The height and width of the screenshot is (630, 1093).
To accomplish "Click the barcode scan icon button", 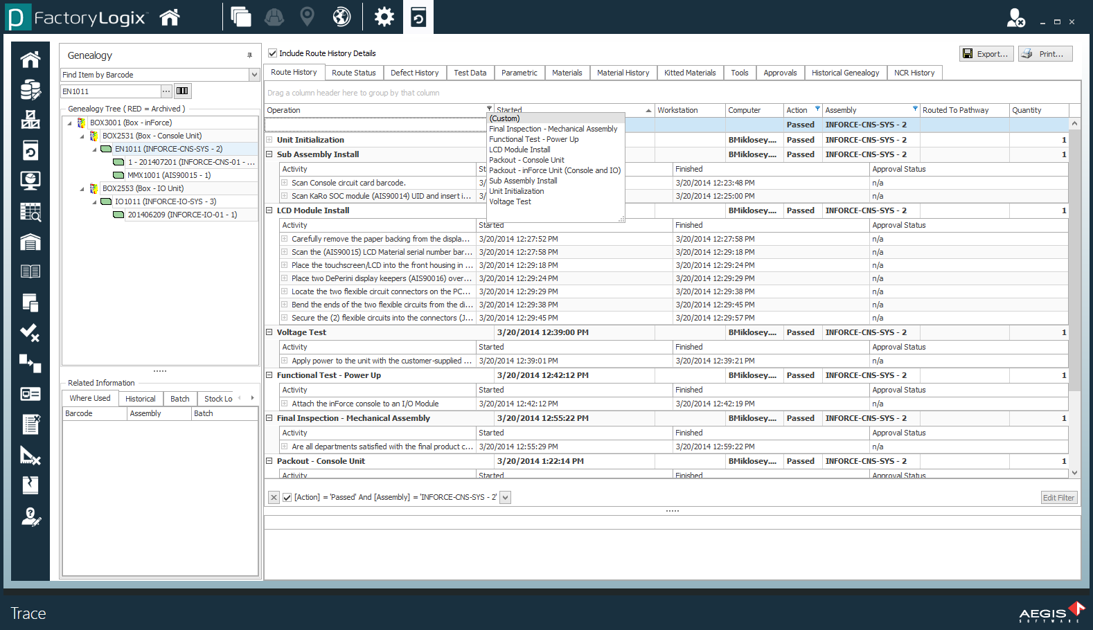I will [182, 91].
